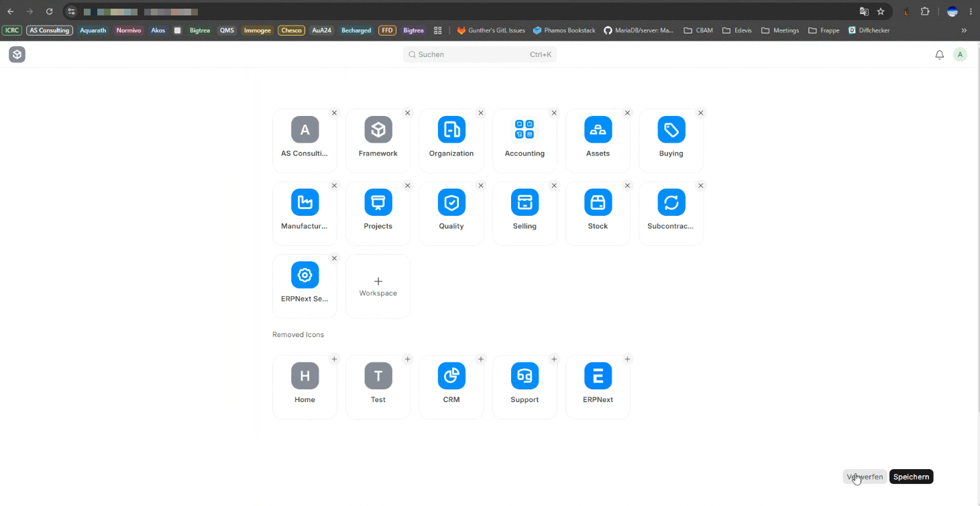The height and width of the screenshot is (506, 980).
Task: Open the QMS bookmark in bookmarks bar
Action: pyautogui.click(x=227, y=30)
